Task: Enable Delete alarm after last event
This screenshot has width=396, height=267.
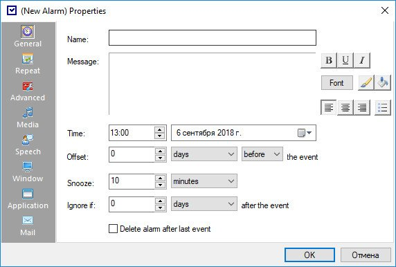Action: tap(113, 229)
